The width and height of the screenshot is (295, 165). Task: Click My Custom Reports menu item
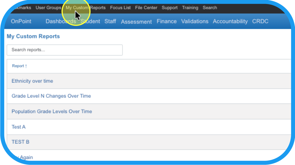click(x=85, y=8)
